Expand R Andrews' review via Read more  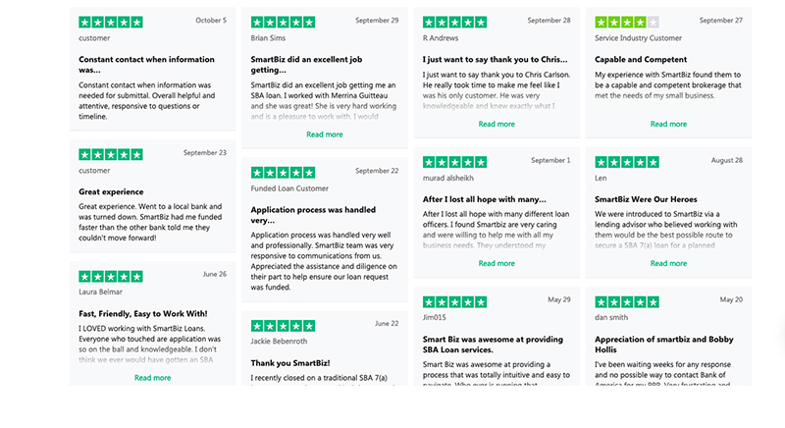coord(497,125)
